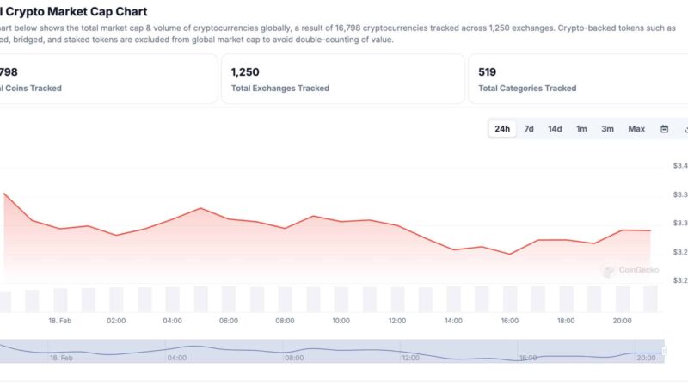Click the 18. Feb x-axis date label
Image resolution: width=688 pixels, height=387 pixels.
coord(60,321)
